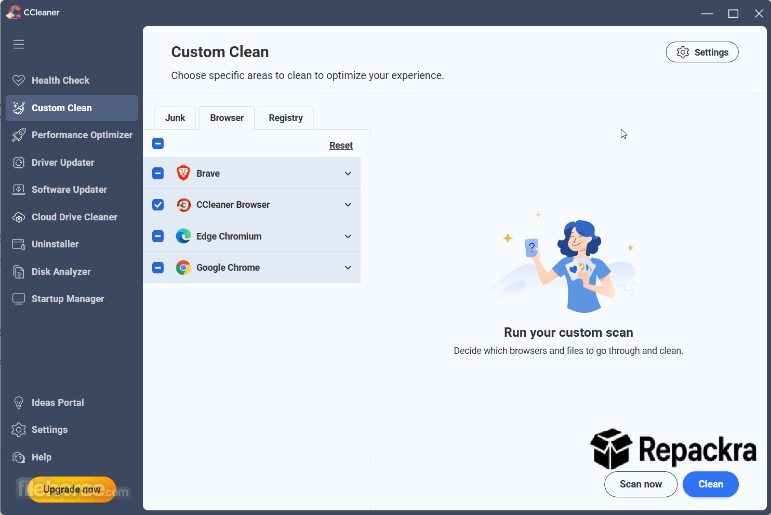Open Startup Manager section
The height and width of the screenshot is (515, 771).
pyautogui.click(x=72, y=299)
